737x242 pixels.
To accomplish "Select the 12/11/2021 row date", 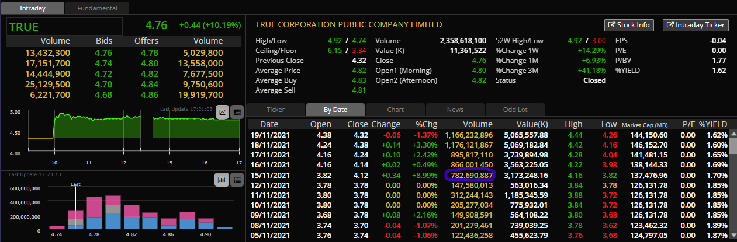I will [x=269, y=185].
